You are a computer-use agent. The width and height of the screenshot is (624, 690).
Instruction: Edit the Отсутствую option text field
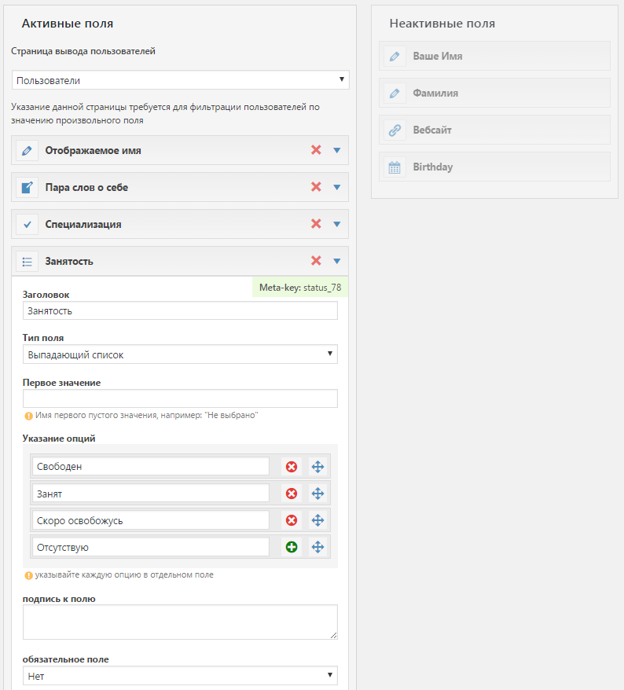coord(151,547)
